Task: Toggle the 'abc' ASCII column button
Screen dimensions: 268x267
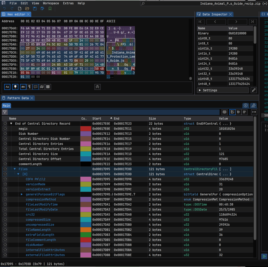Action: [23, 87]
